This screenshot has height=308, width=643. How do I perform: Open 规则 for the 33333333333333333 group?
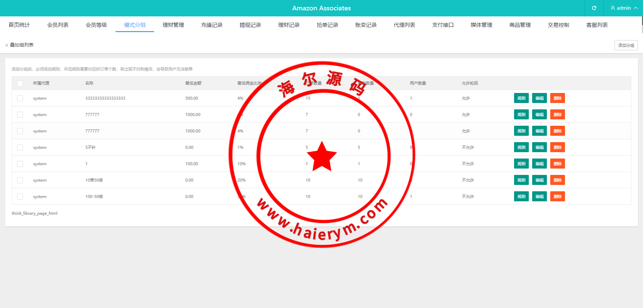[521, 98]
